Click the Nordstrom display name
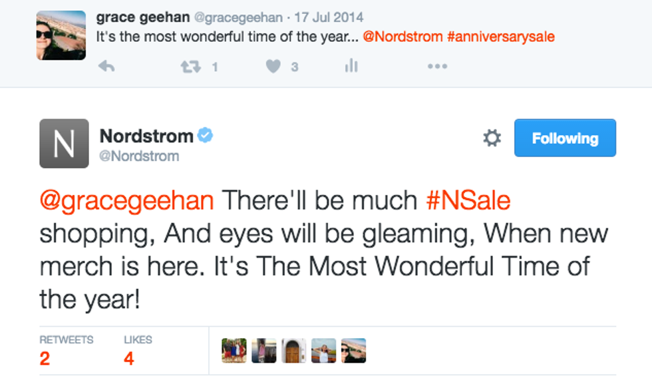The height and width of the screenshot is (378, 652). pos(146,136)
